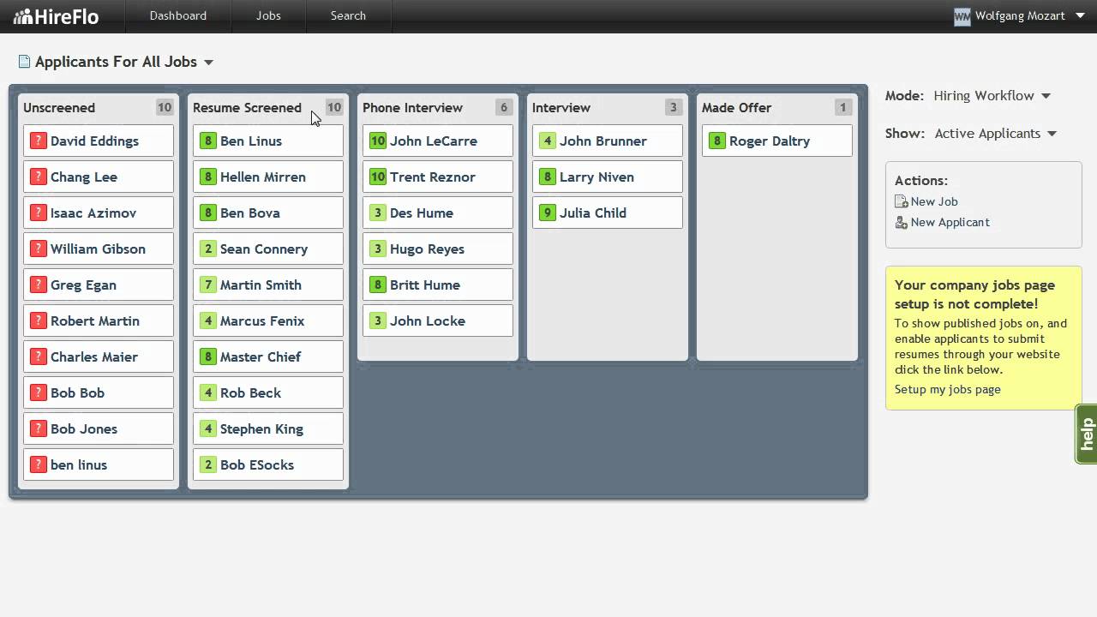The image size is (1097, 617).
Task: Click the red question badge for David Eddings
Action: pyautogui.click(x=38, y=141)
